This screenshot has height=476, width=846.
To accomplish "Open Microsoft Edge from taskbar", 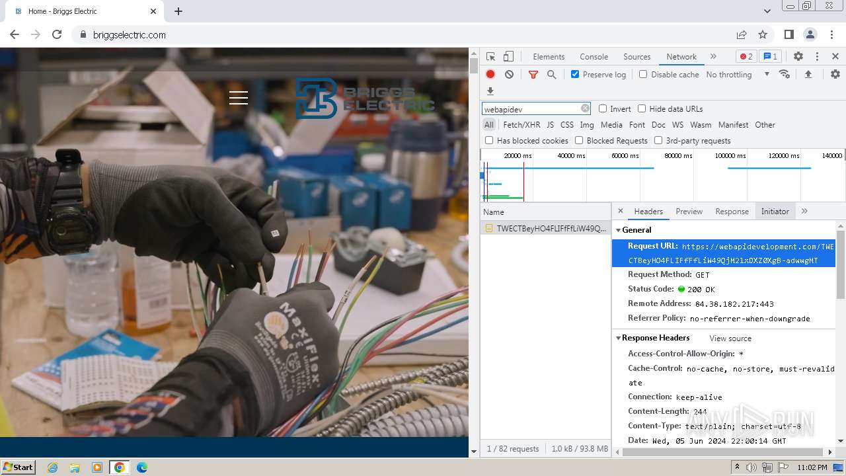I will 142,467.
